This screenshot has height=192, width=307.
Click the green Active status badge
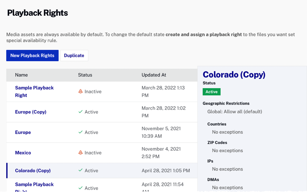pos(211,92)
